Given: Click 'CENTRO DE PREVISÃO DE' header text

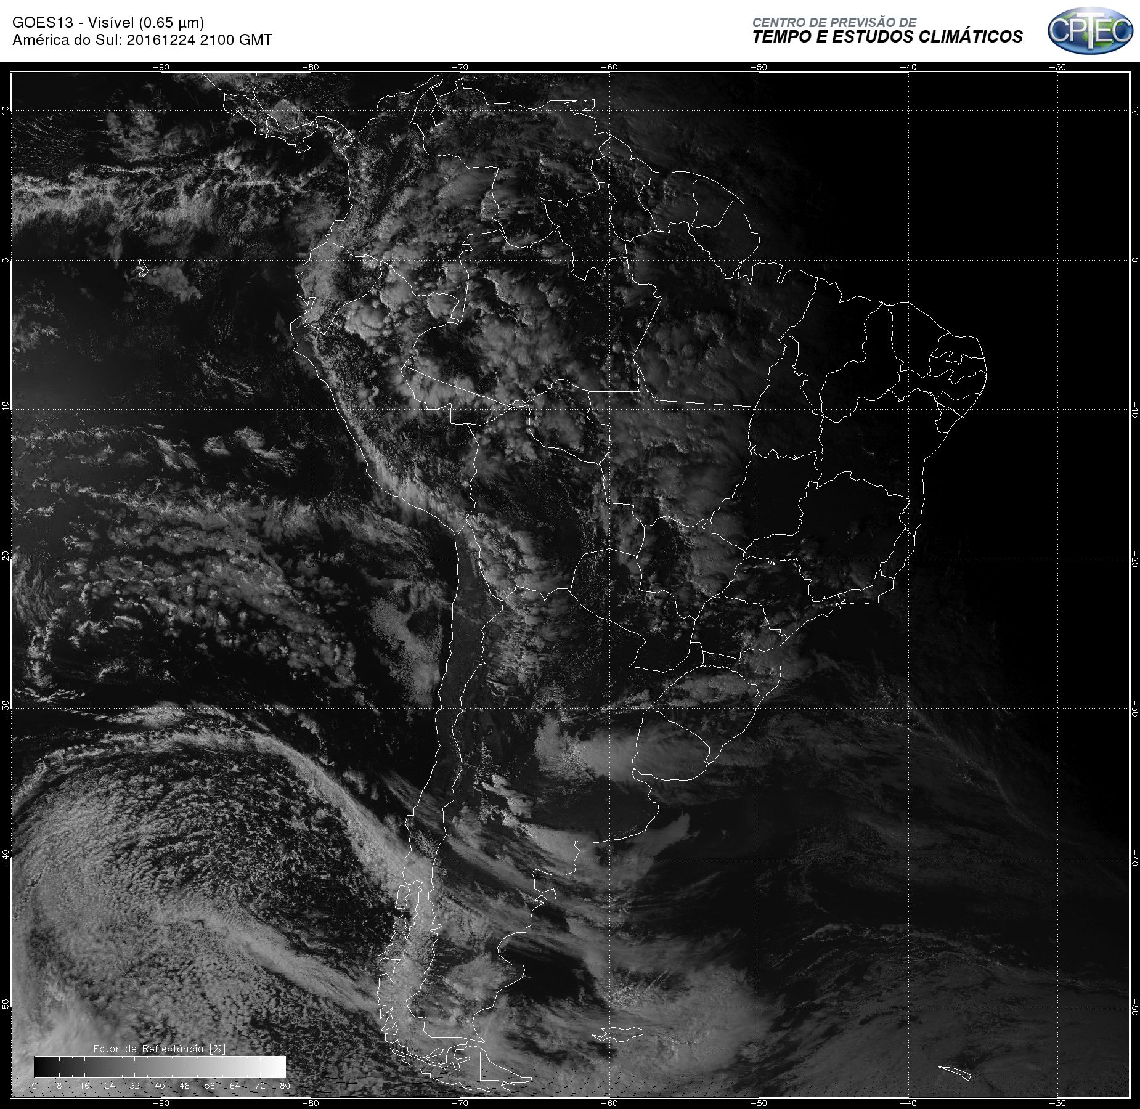Looking at the screenshot, I should pyautogui.click(x=834, y=22).
